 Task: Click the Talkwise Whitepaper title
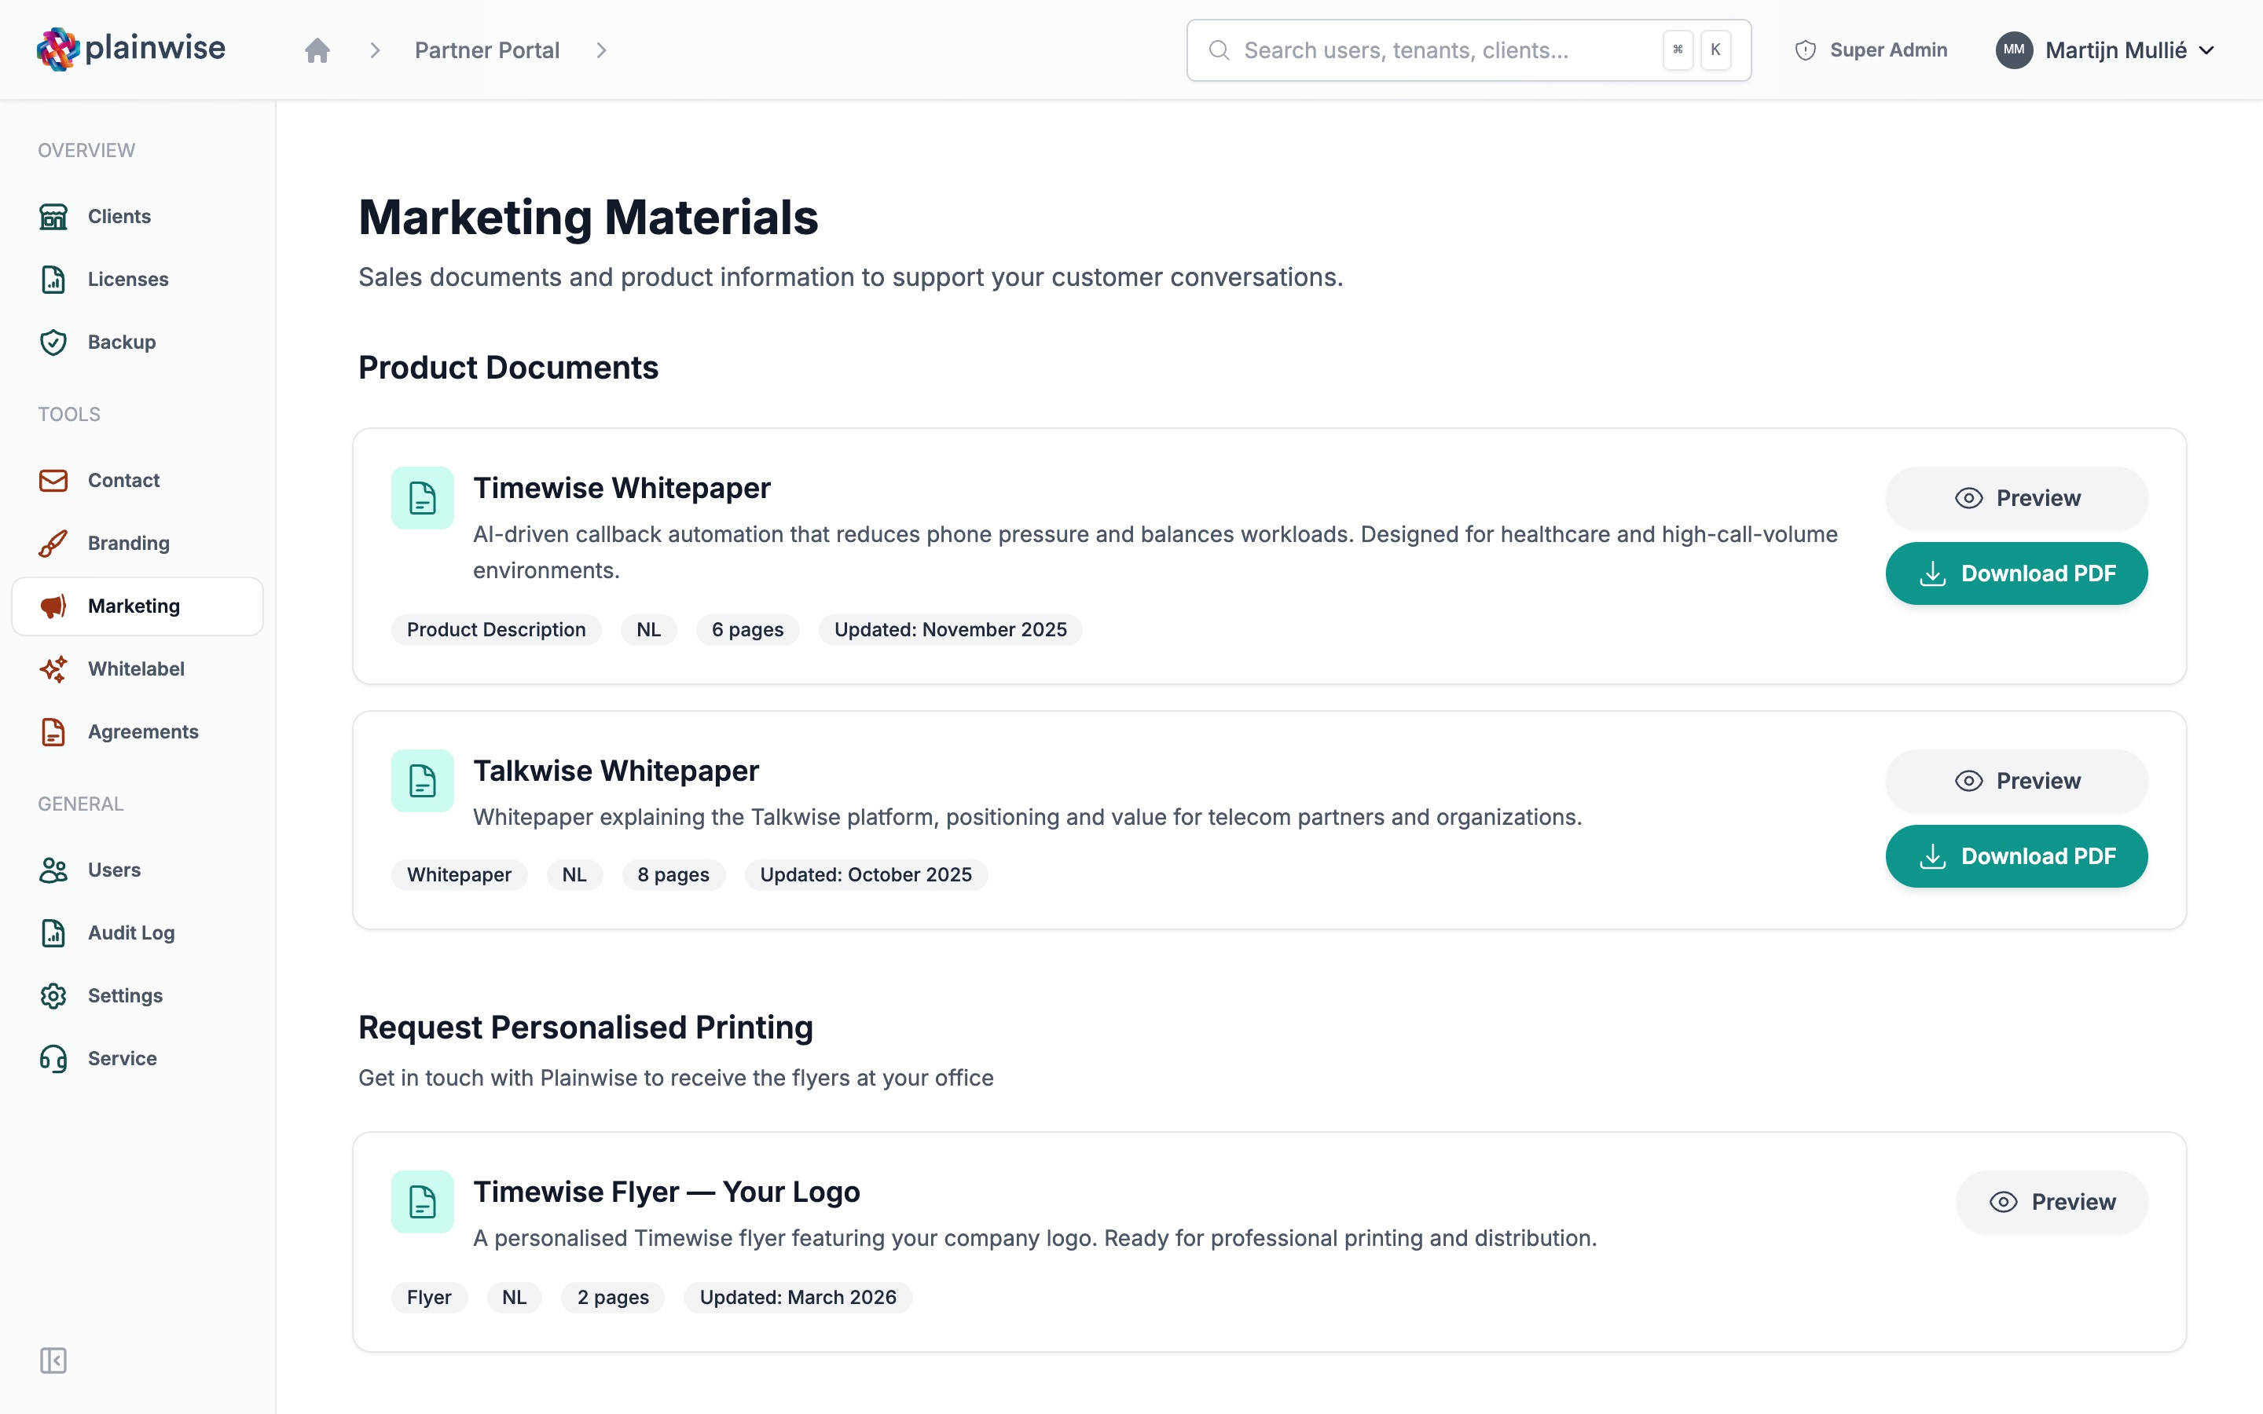pyautogui.click(x=616, y=771)
